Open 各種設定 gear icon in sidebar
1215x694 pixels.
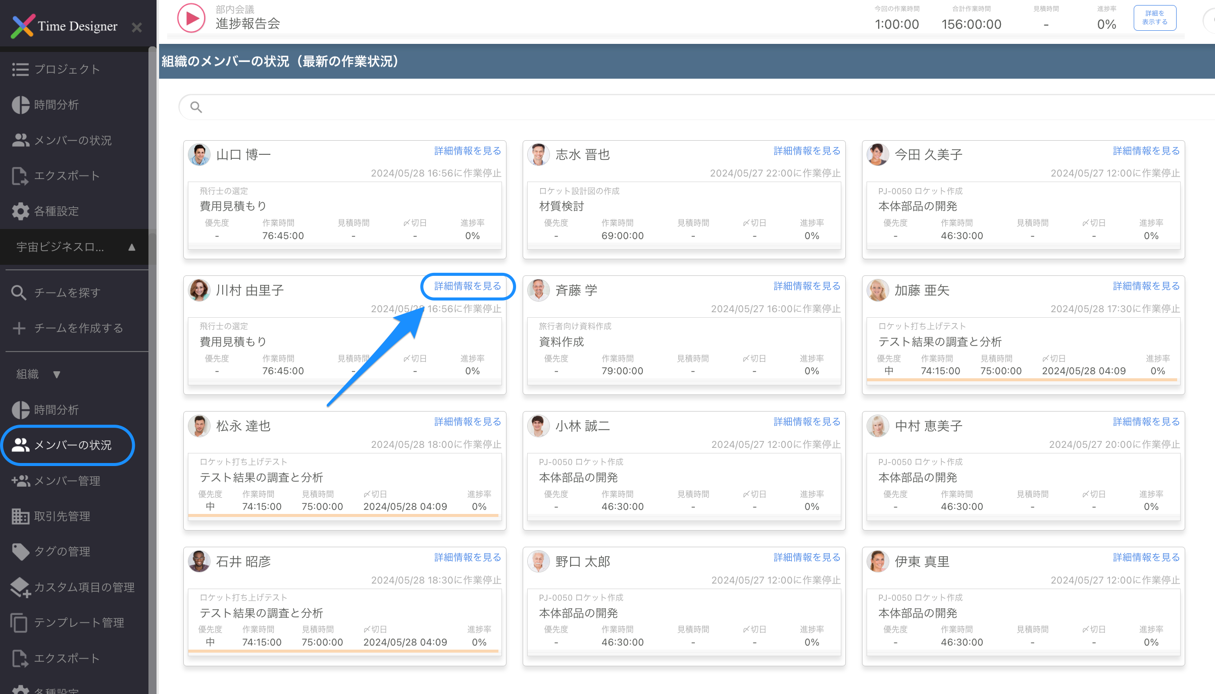20,211
